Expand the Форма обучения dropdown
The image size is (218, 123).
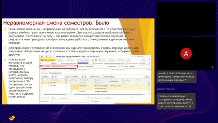tap(110, 70)
